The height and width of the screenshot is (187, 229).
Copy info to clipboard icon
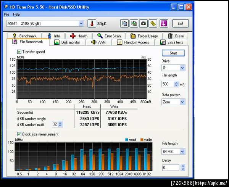tap(124, 24)
